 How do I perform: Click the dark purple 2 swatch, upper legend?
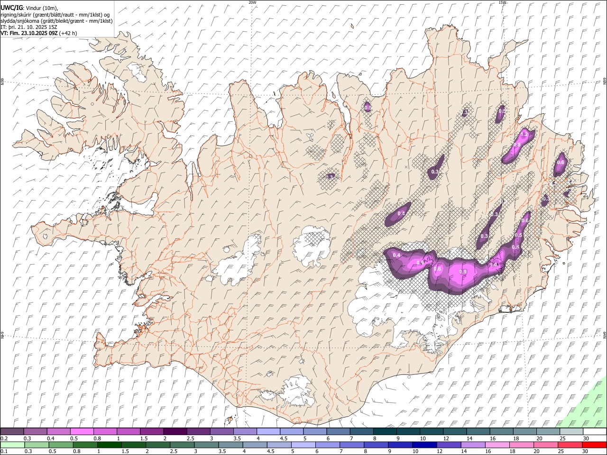coord(175,432)
